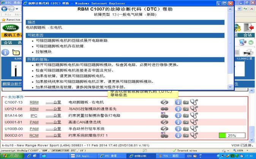Click the exit door icon top right
The height and width of the screenshot is (159, 256).
click(x=248, y=28)
